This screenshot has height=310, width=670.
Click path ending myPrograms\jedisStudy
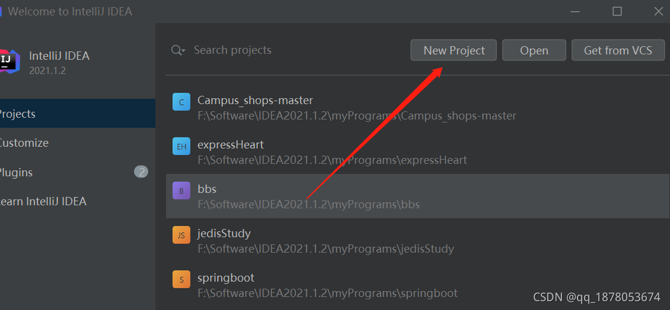pyautogui.click(x=326, y=248)
